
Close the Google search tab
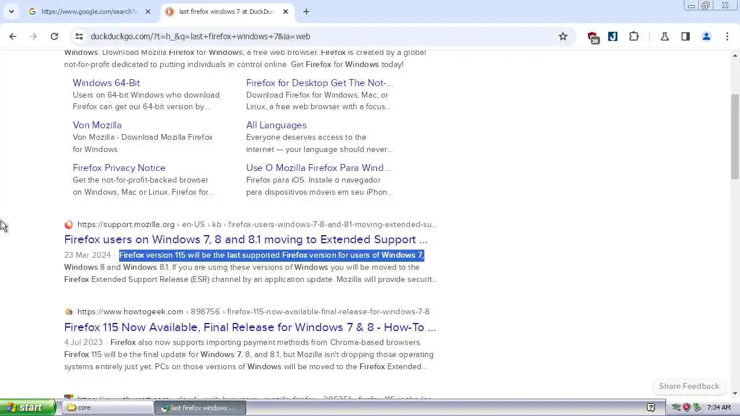[x=147, y=12]
